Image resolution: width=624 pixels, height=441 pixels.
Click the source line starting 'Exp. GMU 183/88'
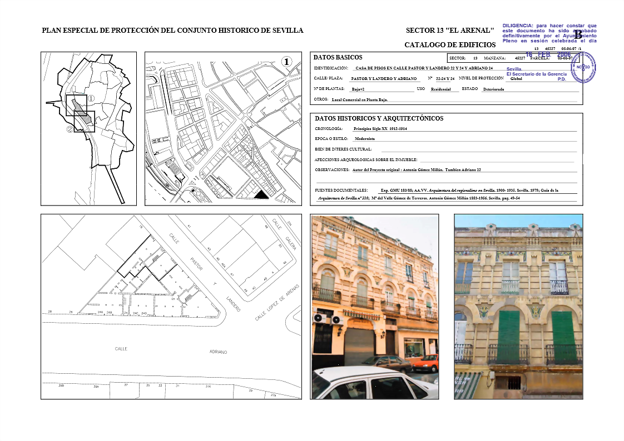pos(469,191)
